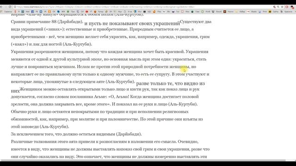Screen dimensions: 296x166
Task: View site information icon beside the URL
Action: [15, 7]
